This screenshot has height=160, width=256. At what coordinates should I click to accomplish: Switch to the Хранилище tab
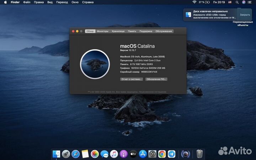point(118,31)
